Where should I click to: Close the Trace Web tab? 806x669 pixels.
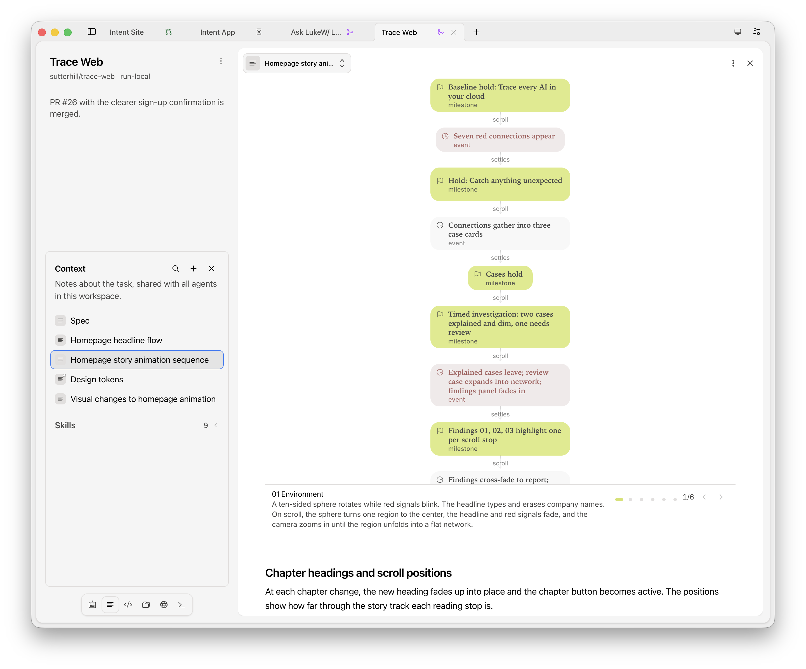[x=454, y=32]
